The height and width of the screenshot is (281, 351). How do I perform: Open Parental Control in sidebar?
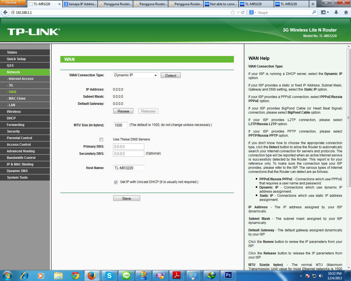coord(25,138)
